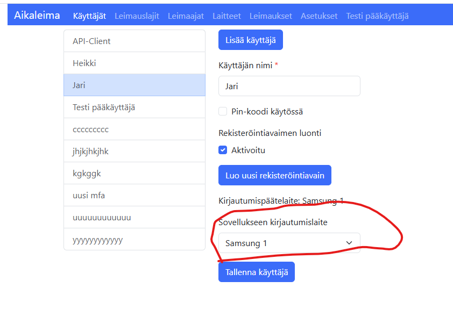Open the Sovellukseen kirjautumislaite dropdown
Viewport: 453px width, 317px height.
click(289, 243)
